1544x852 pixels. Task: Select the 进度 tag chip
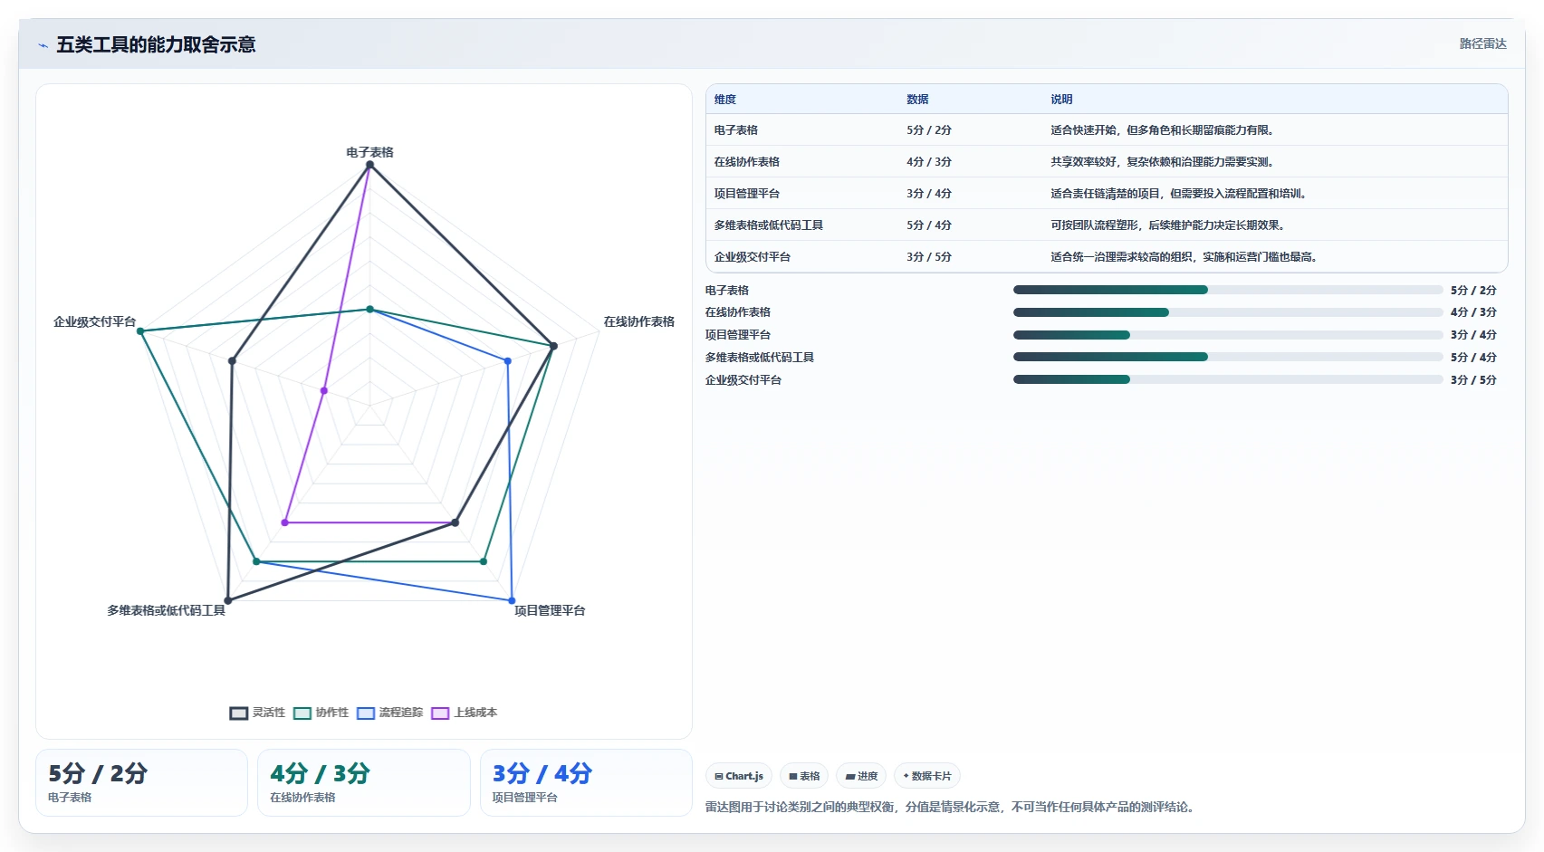[861, 776]
